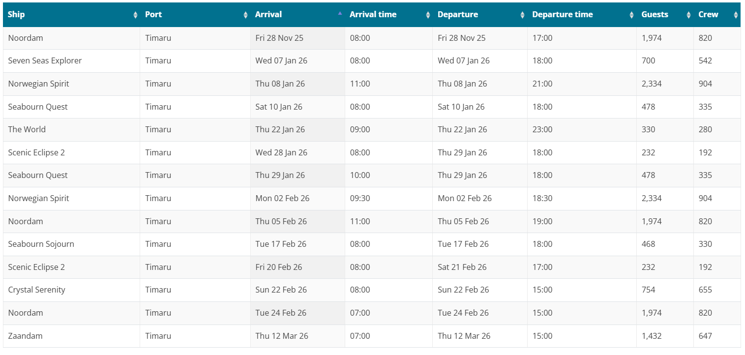Click arrival date Fri 28 Nov 25
Viewport: 745px width, 355px height.
(279, 38)
